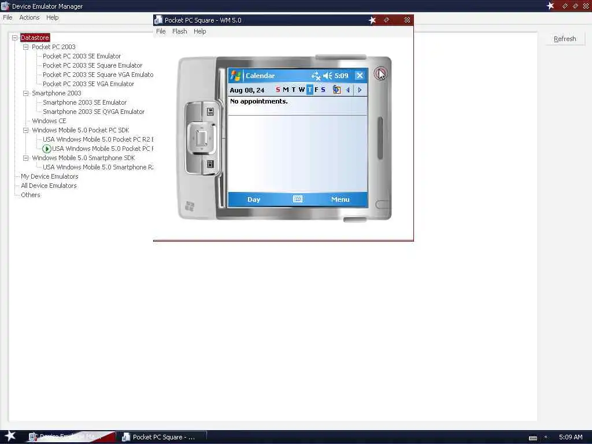
Task: Select Wednesday W in week strip
Action: click(x=302, y=90)
